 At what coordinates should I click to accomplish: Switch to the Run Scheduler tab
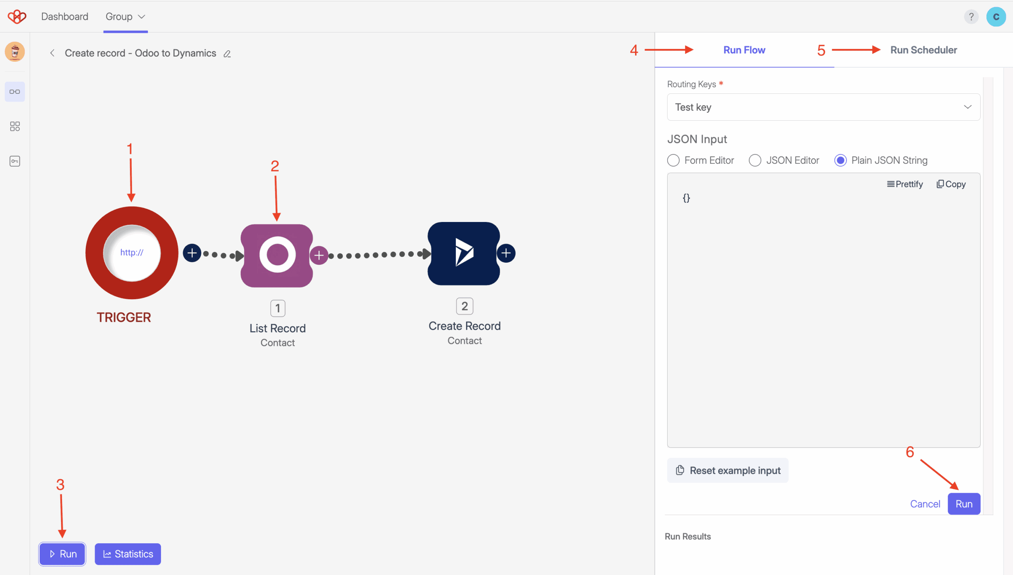pyautogui.click(x=923, y=50)
